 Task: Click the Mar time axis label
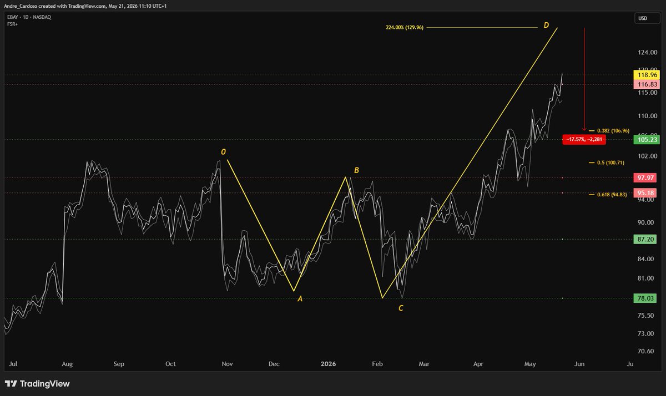424,364
